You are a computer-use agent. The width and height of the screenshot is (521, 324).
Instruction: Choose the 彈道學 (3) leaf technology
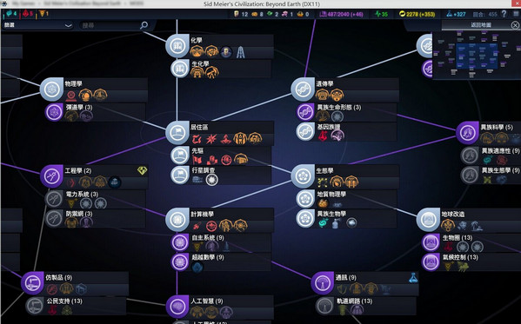(x=95, y=112)
